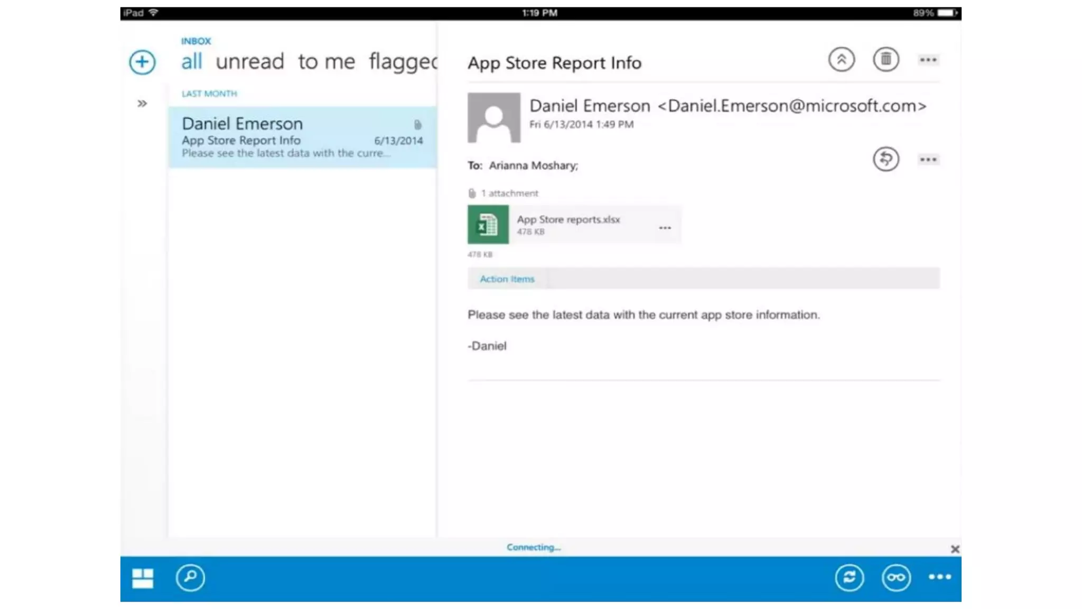Open the attachment options ellipsis menu
Image resolution: width=1082 pixels, height=609 pixels.
pos(665,228)
